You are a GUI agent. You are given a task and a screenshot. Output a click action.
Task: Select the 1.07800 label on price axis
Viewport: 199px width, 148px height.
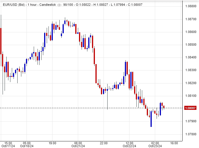191,134
